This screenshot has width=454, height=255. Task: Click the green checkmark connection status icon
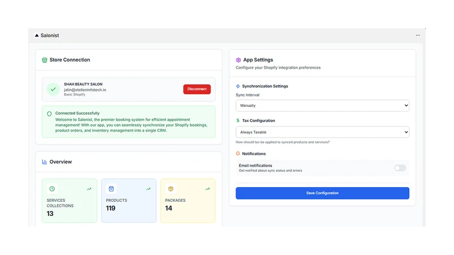pyautogui.click(x=53, y=90)
